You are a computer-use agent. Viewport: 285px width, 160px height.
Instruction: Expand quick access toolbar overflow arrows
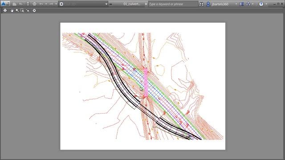[111, 4]
